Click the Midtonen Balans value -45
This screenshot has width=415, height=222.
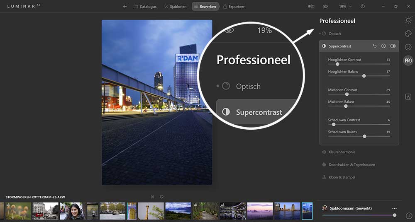click(x=388, y=102)
